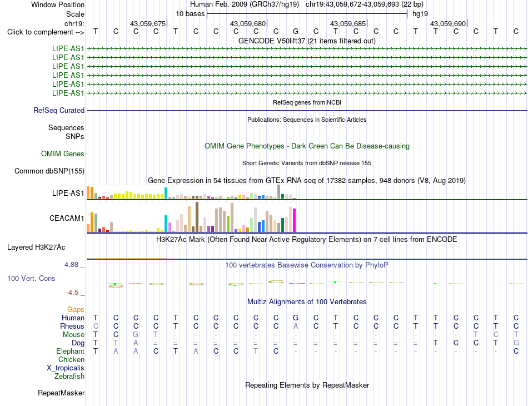Click the 'Human Feb. 2009 (GRCh37/hg19)' assembly text

click(245, 4)
